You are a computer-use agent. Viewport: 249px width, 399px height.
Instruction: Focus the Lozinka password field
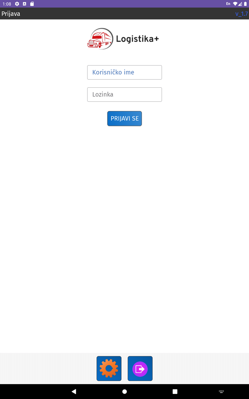[x=125, y=94]
